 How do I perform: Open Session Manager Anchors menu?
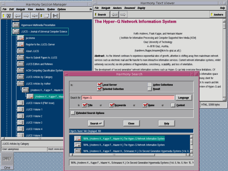click(x=40, y=9)
